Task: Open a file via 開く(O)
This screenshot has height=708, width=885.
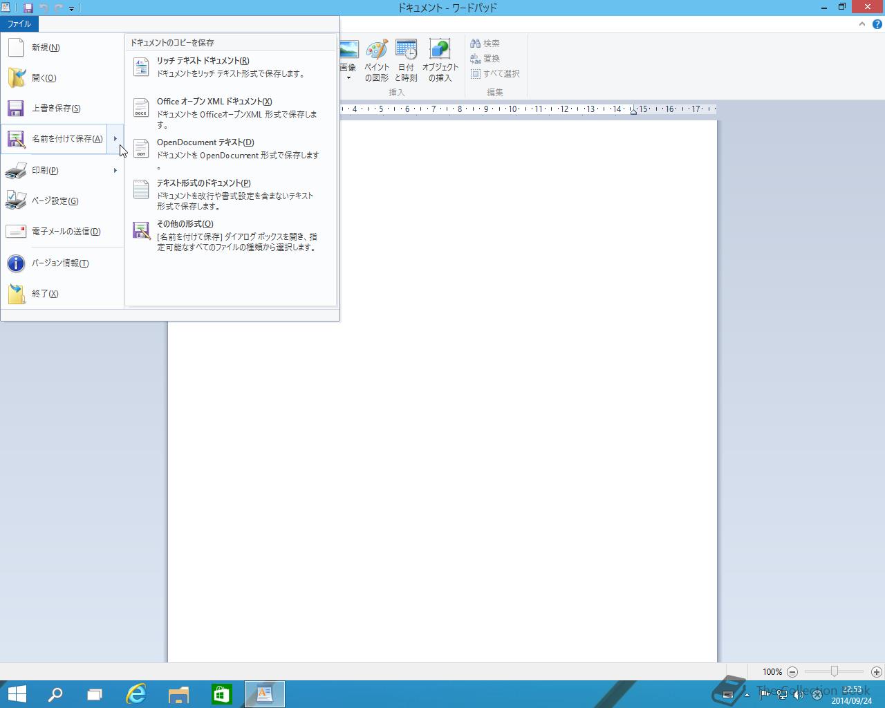Action: (x=62, y=78)
